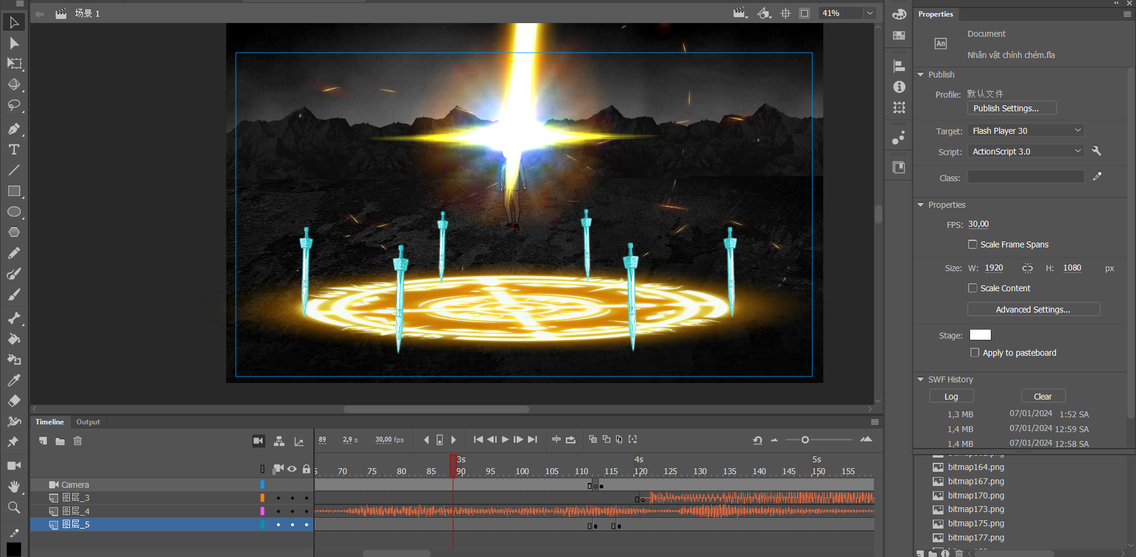Pick the Paint Bucket tool
This screenshot has height=557, width=1136.
(x=14, y=339)
